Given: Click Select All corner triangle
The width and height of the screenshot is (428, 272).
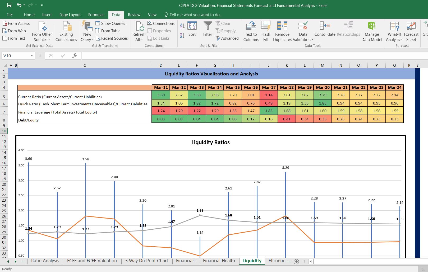Looking at the screenshot, I should 5,65.
